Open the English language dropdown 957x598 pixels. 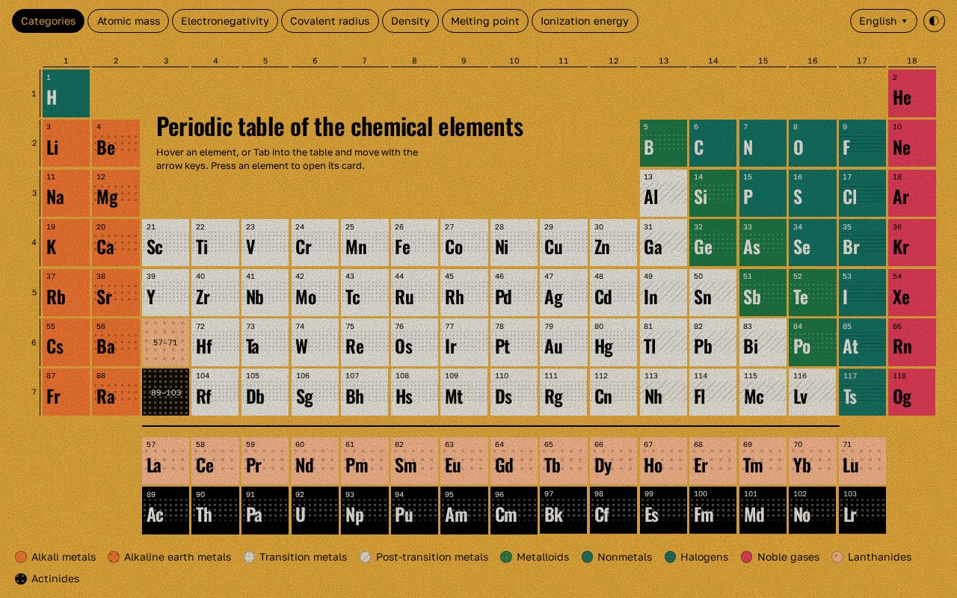[883, 21]
